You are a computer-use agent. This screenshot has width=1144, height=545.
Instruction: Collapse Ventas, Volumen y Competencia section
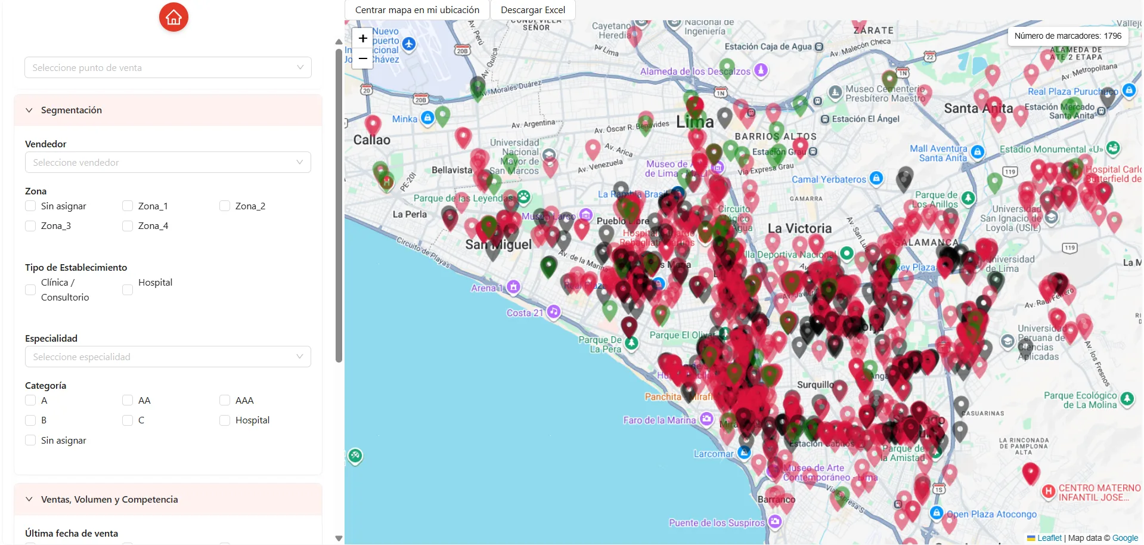tap(168, 499)
